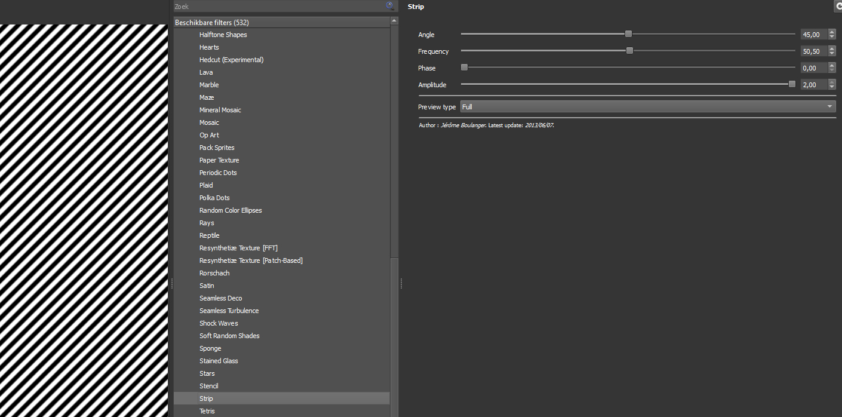Select Resynthetize Texture [FFT] filter
This screenshot has width=842, height=417.
click(x=238, y=248)
